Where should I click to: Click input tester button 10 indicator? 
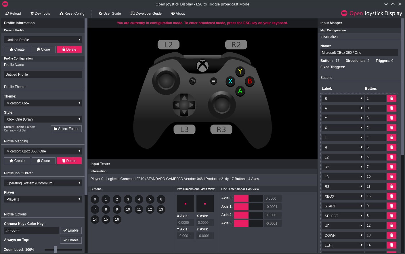click(x=128, y=209)
